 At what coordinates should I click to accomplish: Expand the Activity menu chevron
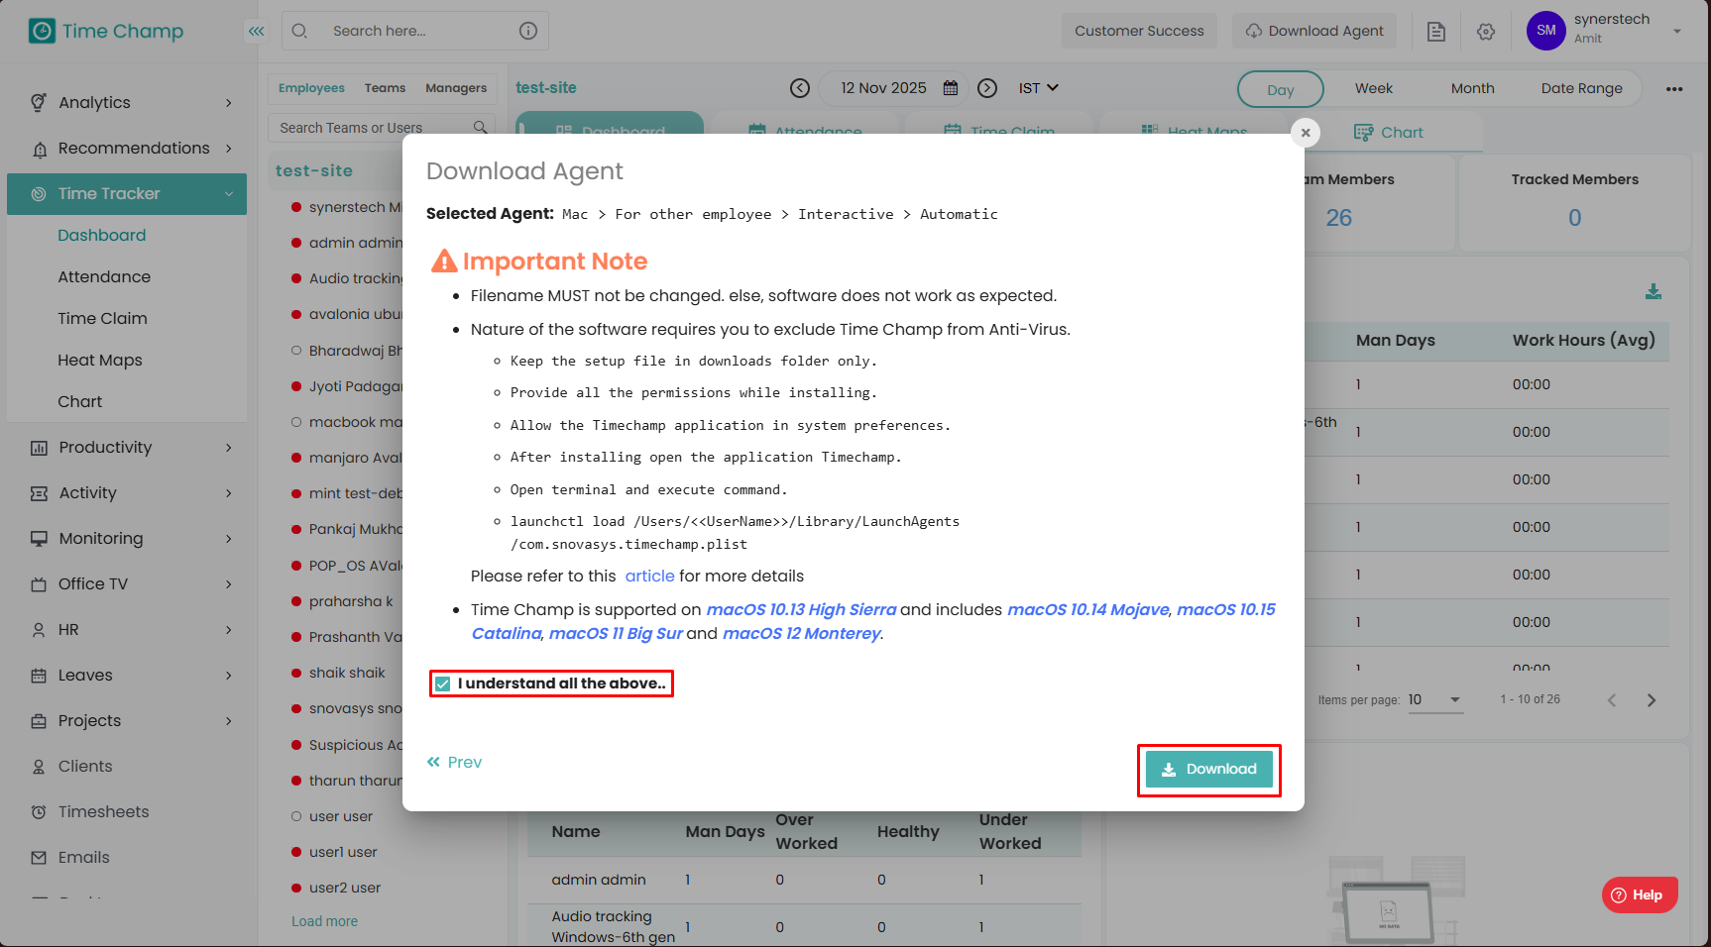point(229,493)
